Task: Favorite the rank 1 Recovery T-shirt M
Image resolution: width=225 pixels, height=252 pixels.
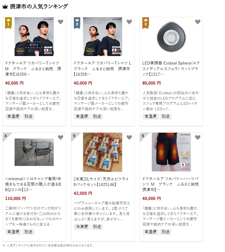Action: (61, 22)
